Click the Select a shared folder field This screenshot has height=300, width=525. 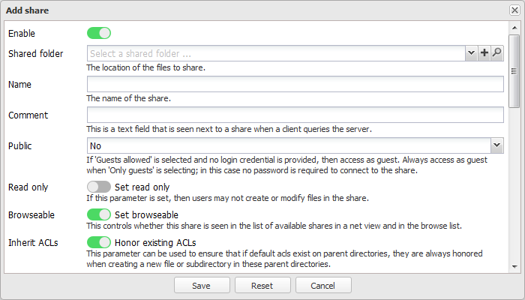click(x=276, y=53)
